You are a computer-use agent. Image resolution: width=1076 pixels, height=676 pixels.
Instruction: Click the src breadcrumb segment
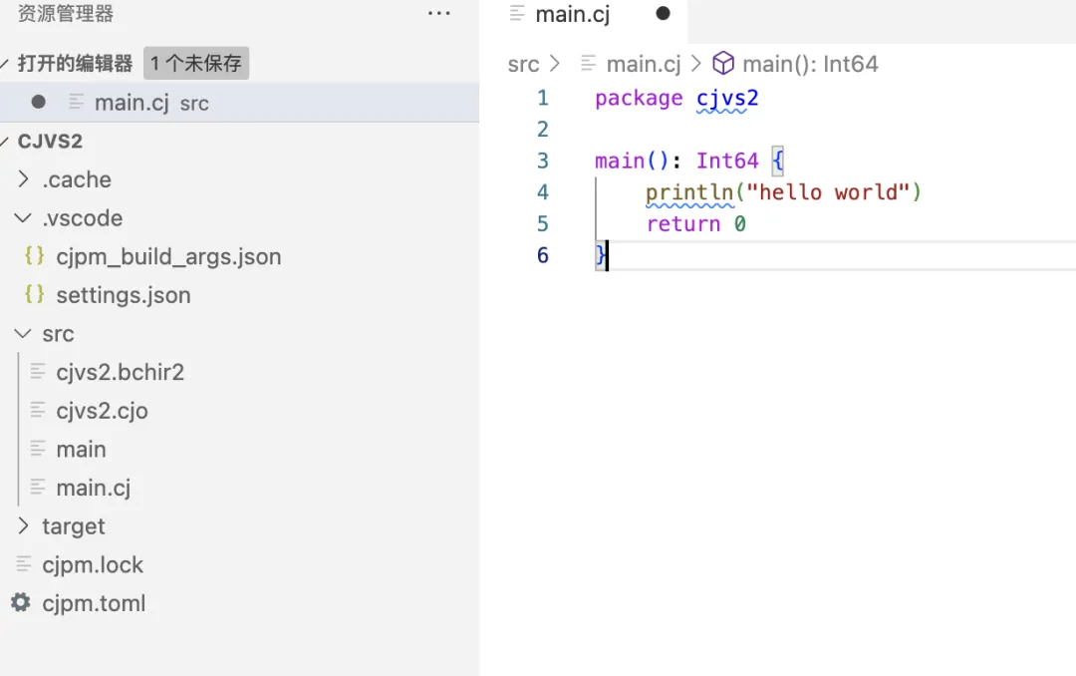[523, 65]
